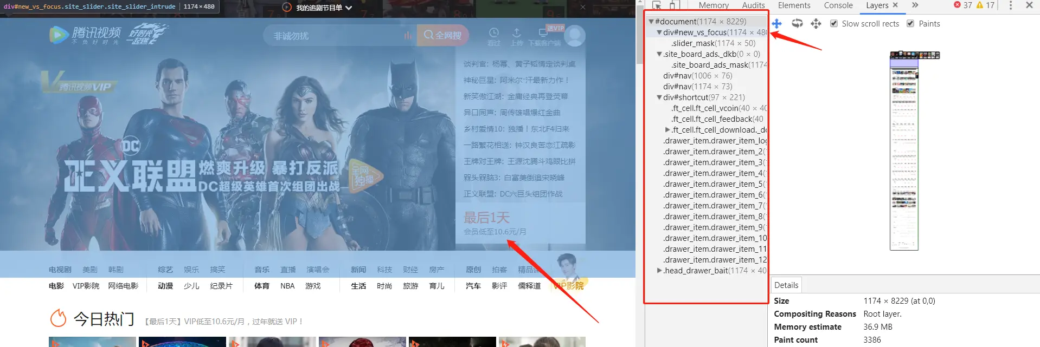Open 我的追剧节目单 dropdown

pos(324,8)
